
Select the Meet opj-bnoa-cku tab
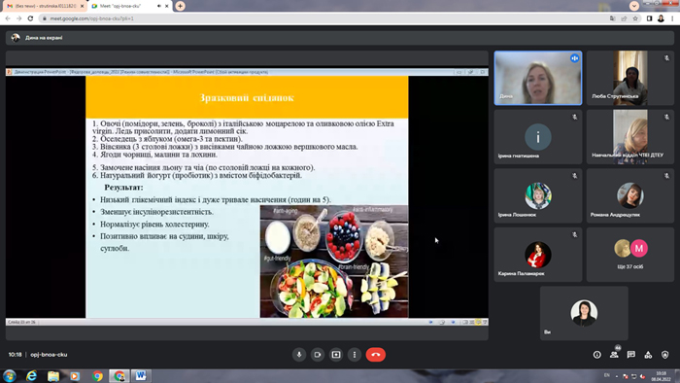[129, 6]
